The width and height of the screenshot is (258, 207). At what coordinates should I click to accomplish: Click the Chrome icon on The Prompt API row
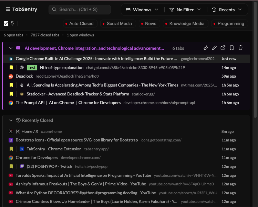[11, 103]
